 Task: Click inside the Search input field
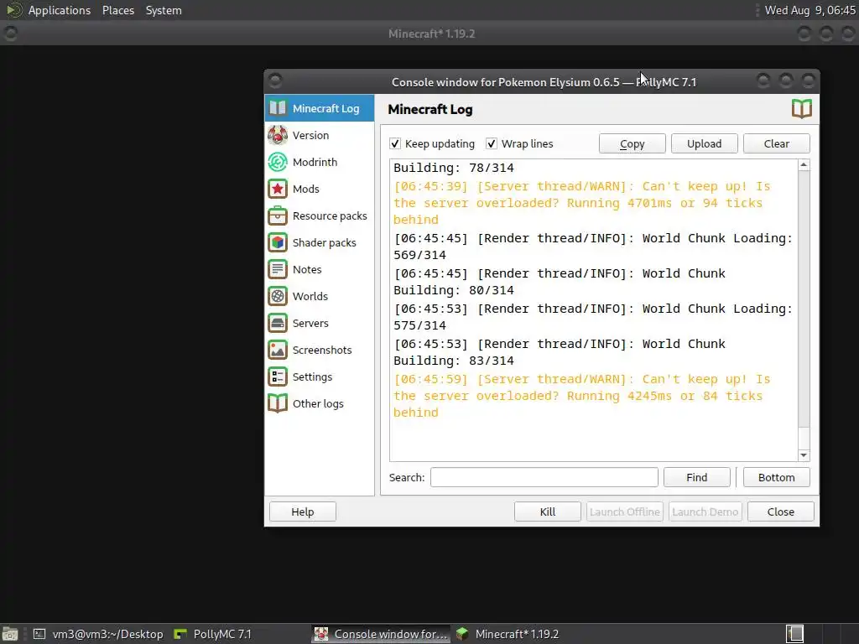(544, 477)
